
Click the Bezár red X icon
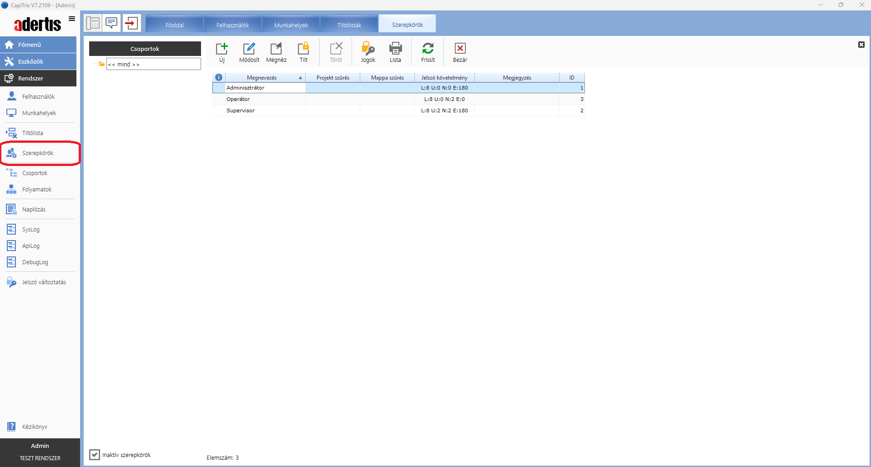(460, 49)
